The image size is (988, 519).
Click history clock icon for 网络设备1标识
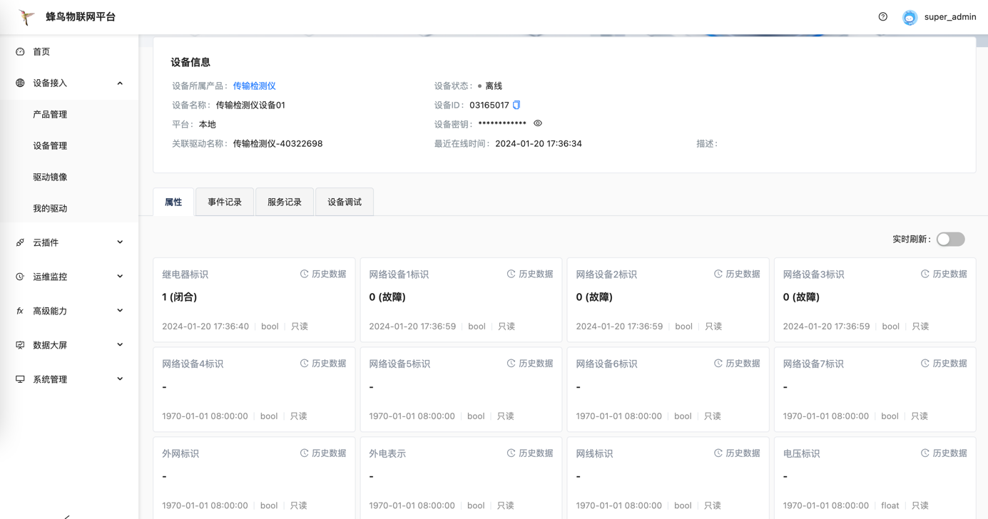511,274
